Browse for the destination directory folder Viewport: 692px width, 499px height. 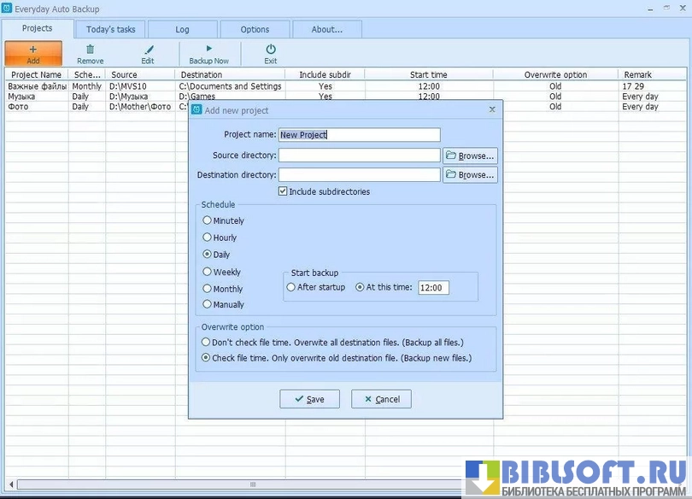coord(470,174)
